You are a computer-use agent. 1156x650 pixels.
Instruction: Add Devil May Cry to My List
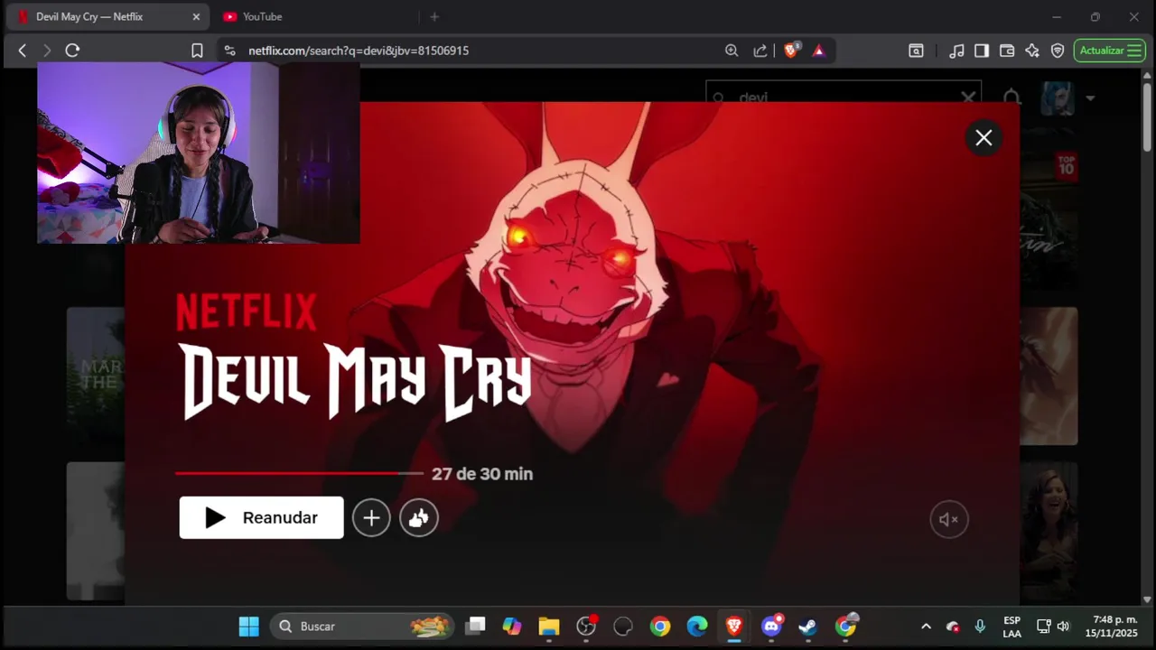coord(371,517)
